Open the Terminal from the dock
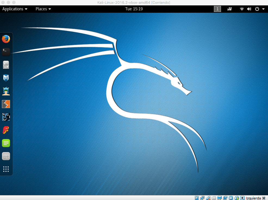268x200 pixels. click(6, 52)
